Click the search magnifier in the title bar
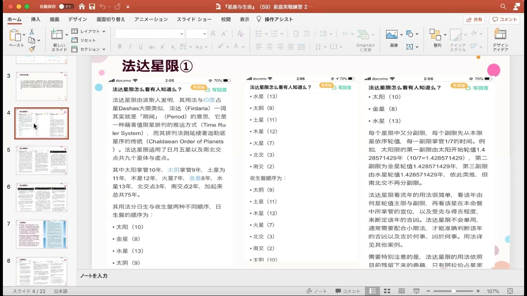This screenshot has height=296, width=527. [503, 7]
